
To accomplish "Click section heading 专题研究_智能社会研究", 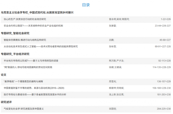I will click(x=15, y=33).
